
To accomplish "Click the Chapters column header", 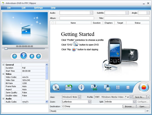I will [x=109, y=23].
